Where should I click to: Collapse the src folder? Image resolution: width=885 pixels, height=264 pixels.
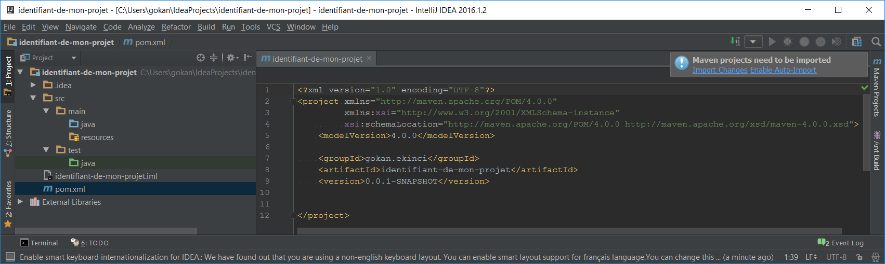(33, 98)
